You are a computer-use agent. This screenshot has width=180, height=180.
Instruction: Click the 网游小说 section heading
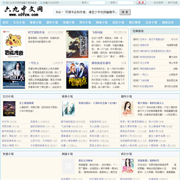(67, 154)
